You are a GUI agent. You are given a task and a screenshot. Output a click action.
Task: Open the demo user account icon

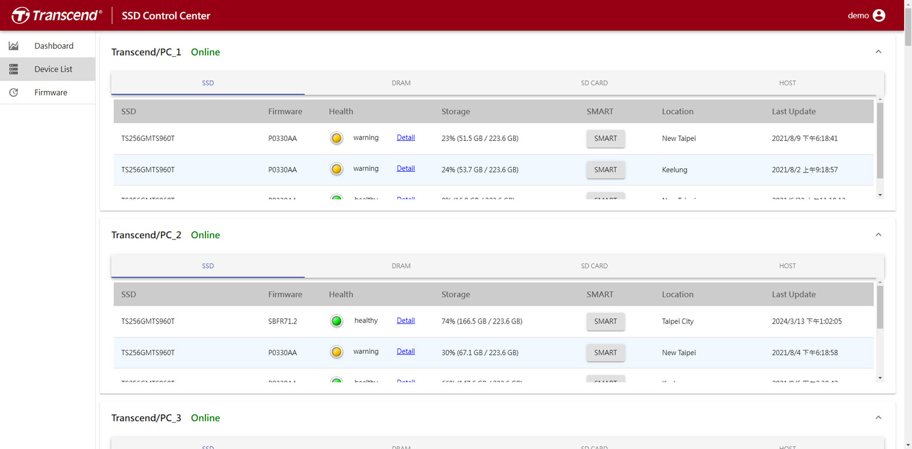point(879,15)
